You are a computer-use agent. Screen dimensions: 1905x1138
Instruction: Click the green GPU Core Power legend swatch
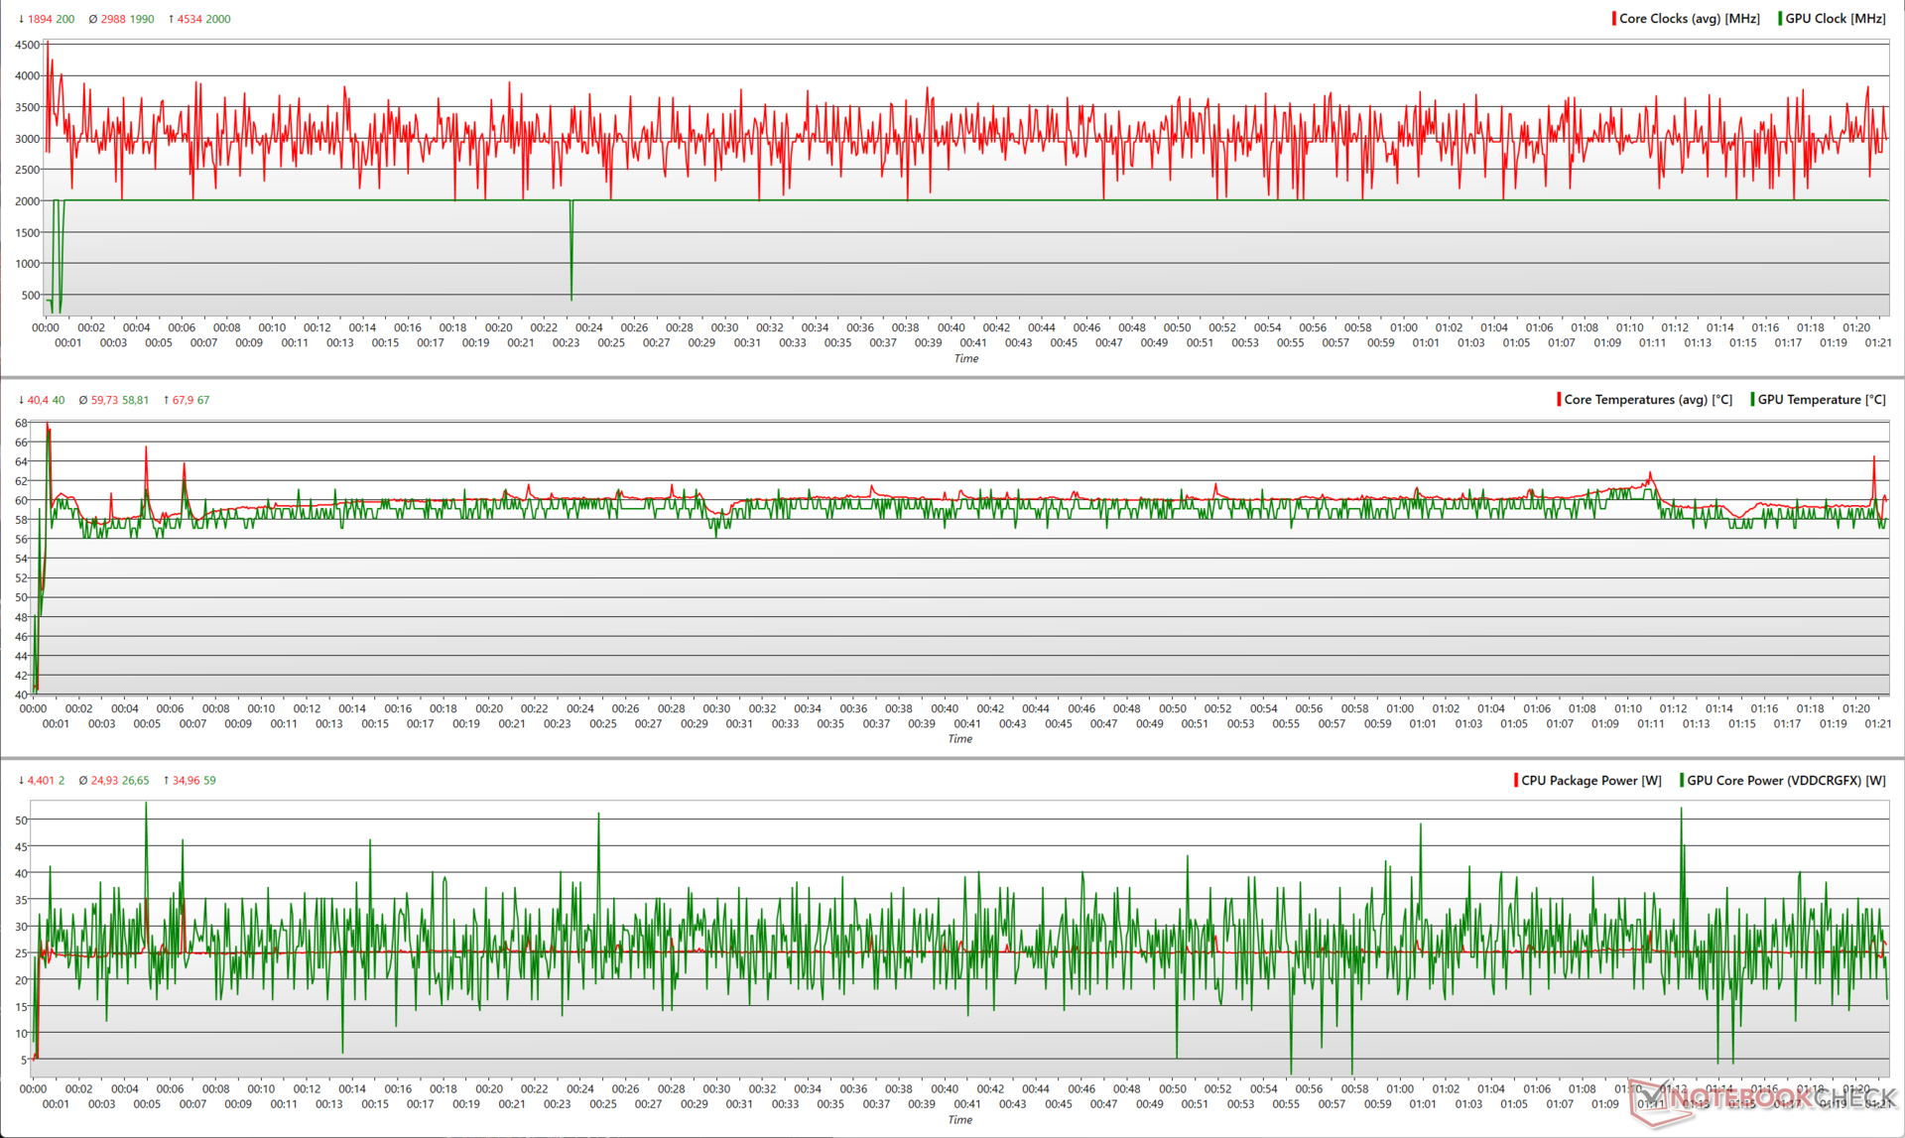click(1682, 781)
